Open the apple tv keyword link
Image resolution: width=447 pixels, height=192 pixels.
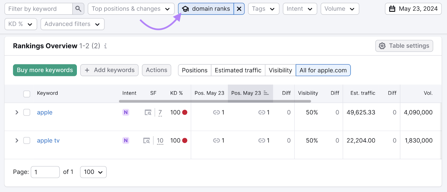(48, 141)
